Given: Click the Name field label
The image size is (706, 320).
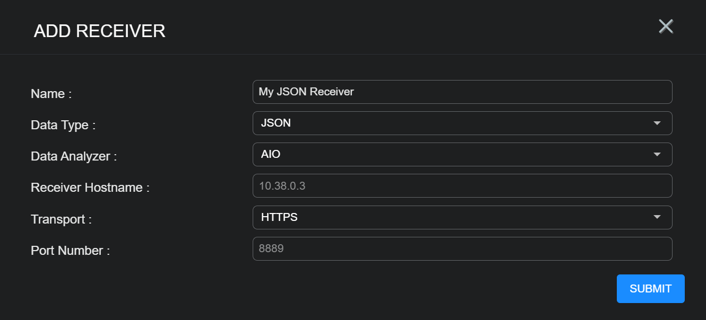Looking at the screenshot, I should (x=50, y=93).
